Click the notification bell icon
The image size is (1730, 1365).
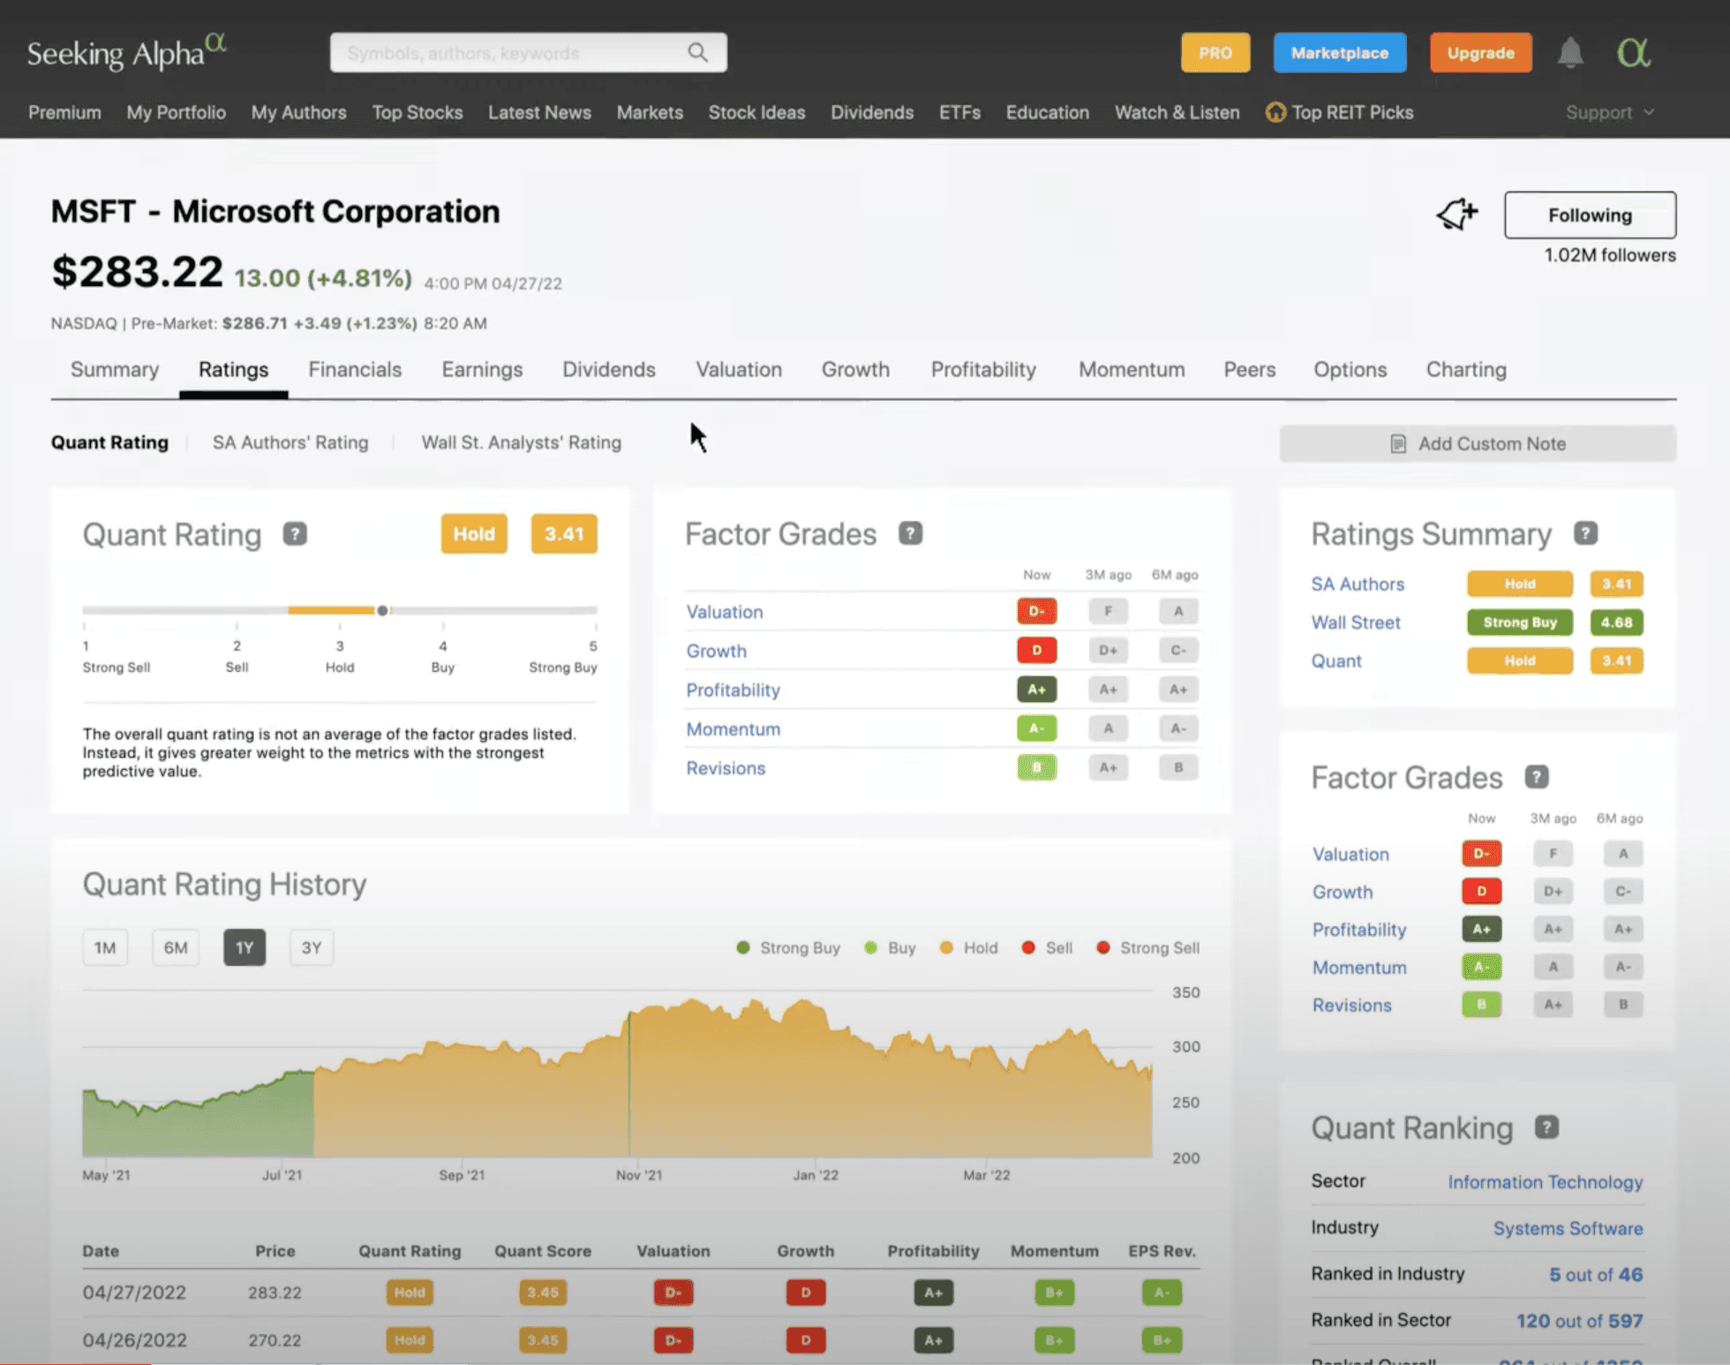coord(1570,52)
